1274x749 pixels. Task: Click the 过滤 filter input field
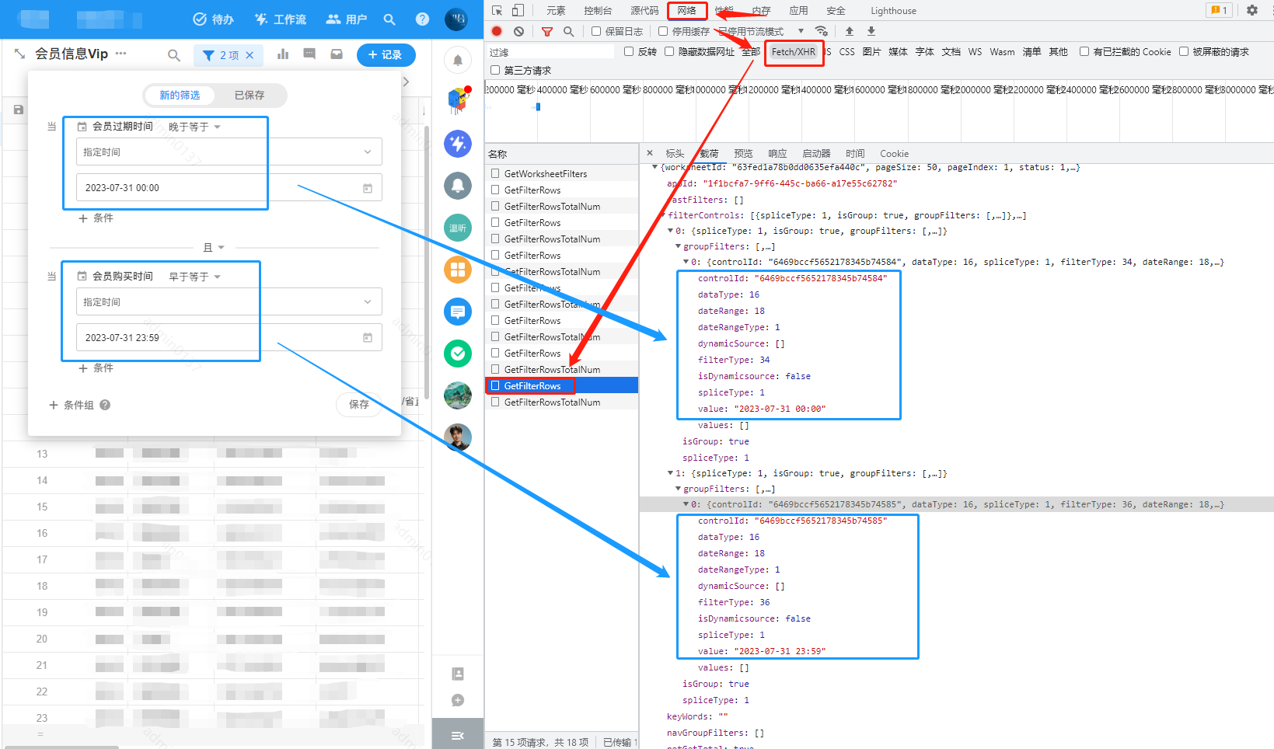pos(550,52)
